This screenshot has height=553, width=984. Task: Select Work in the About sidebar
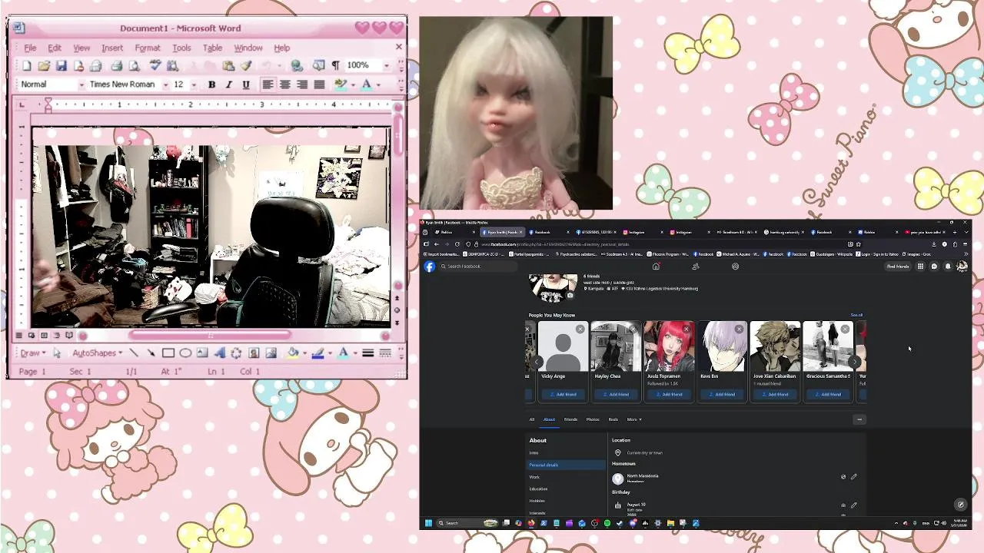(x=534, y=477)
